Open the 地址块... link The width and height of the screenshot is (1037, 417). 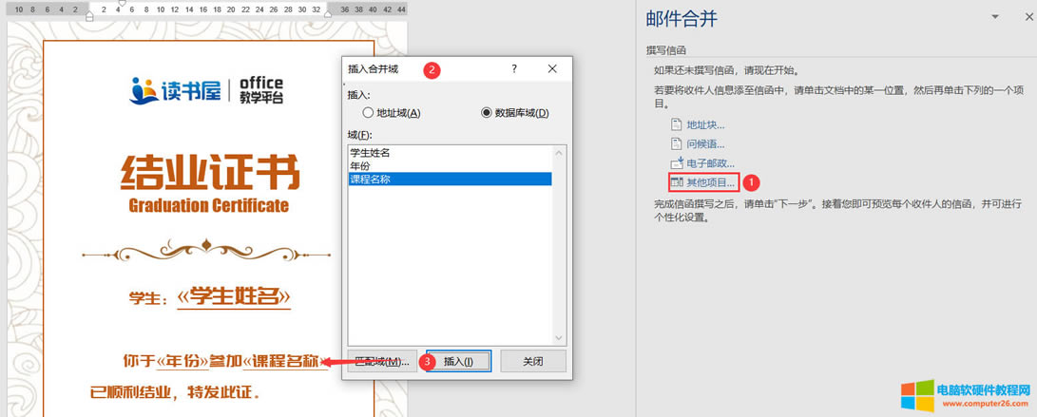click(705, 124)
